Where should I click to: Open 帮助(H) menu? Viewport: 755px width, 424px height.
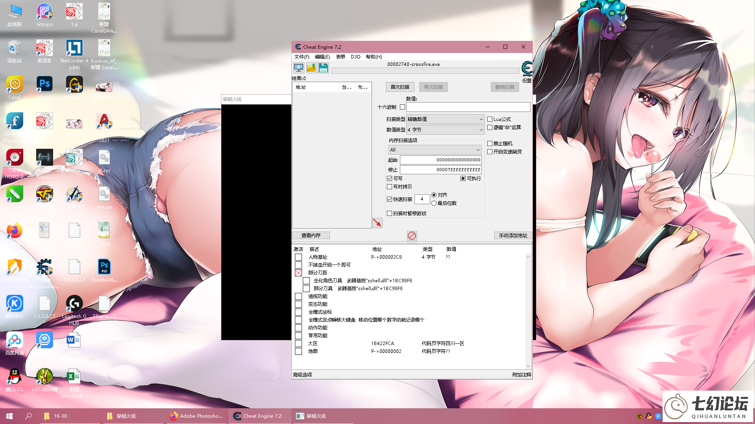pos(374,57)
